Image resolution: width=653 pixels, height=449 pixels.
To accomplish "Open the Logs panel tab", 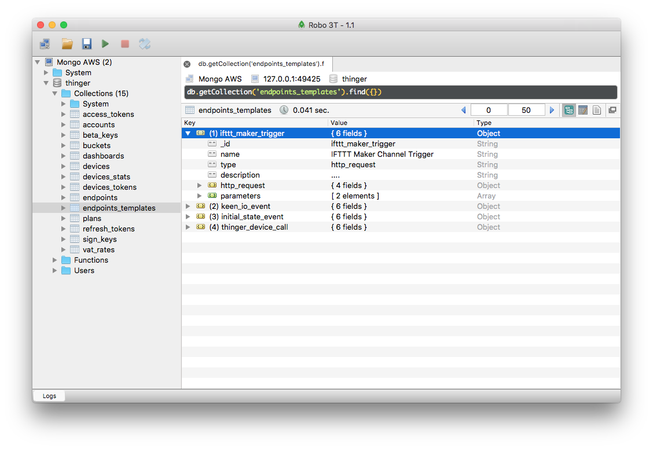I will point(49,396).
